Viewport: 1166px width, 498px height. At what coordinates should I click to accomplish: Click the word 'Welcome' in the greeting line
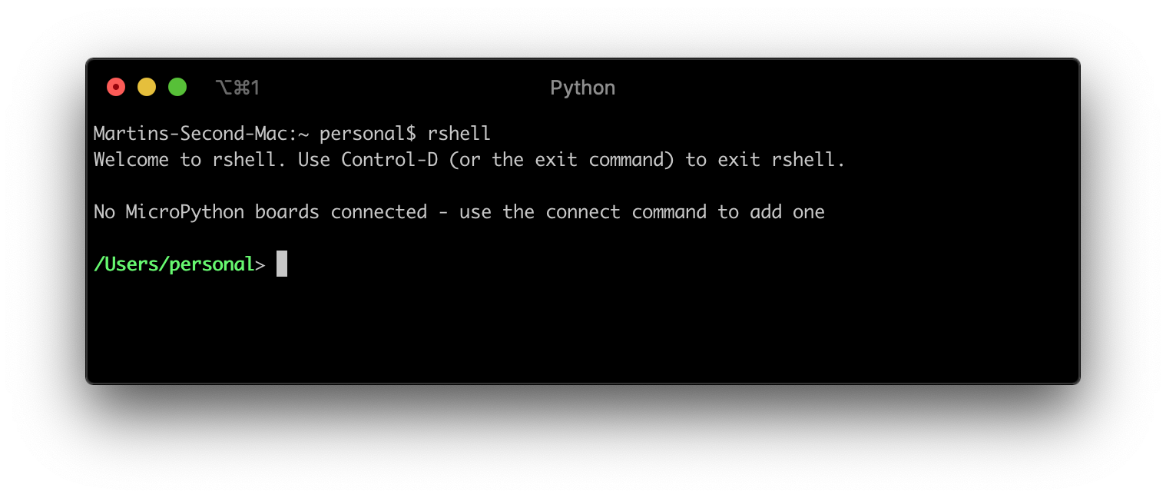(131, 159)
